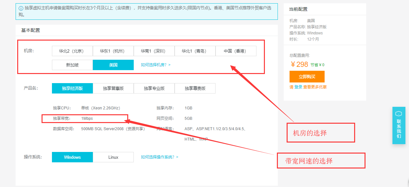Image resolution: width=409 pixels, height=187 pixels.
Task: Choose the 独享专业版 product
Action: (x=154, y=88)
